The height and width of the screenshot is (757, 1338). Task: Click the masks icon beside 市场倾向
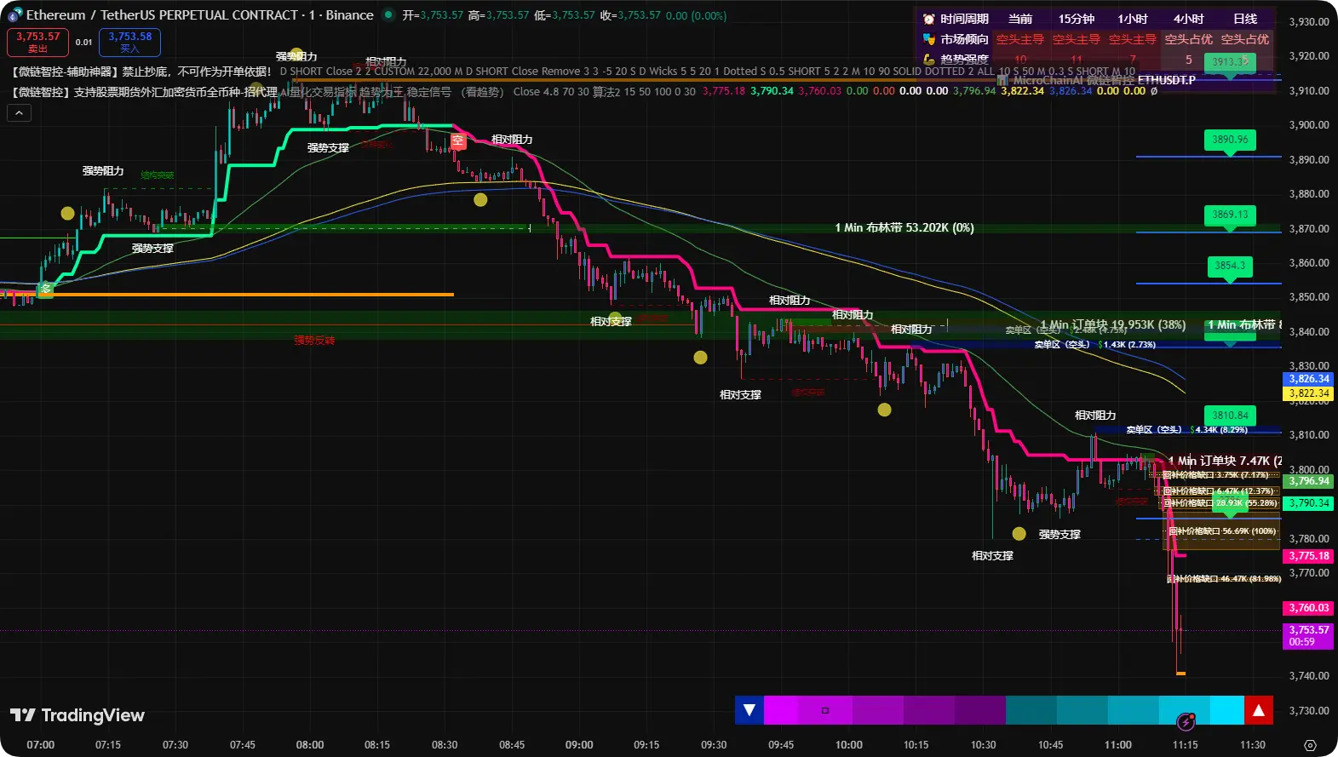click(x=928, y=39)
